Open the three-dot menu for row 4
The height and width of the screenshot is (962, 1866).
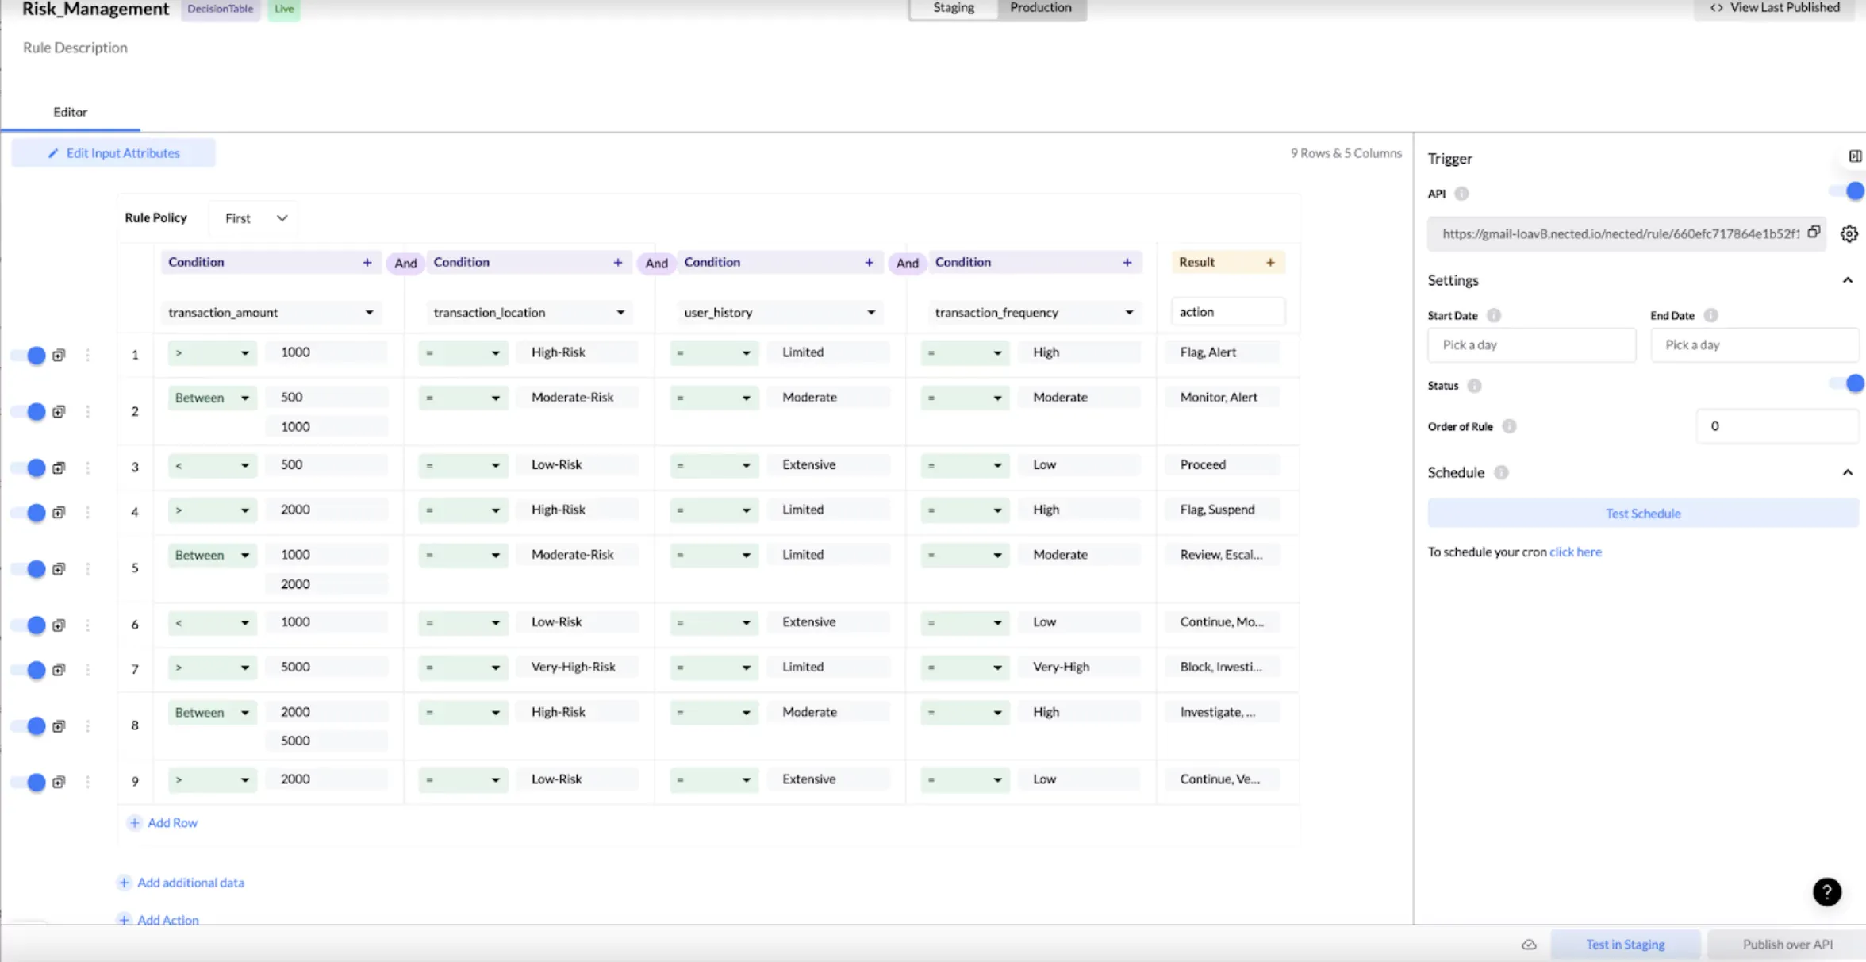tap(88, 513)
